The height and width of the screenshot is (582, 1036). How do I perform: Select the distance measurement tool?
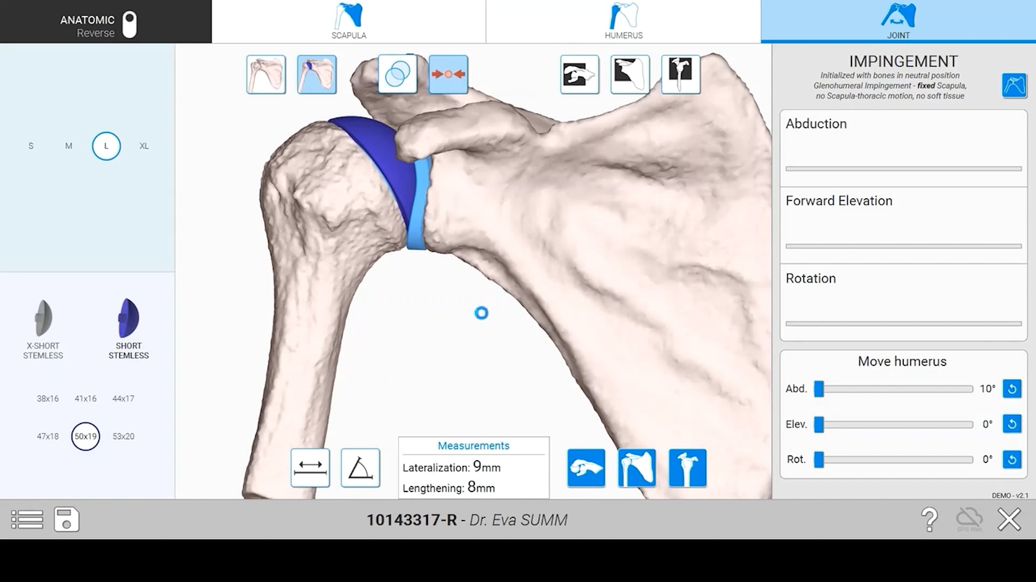click(310, 468)
